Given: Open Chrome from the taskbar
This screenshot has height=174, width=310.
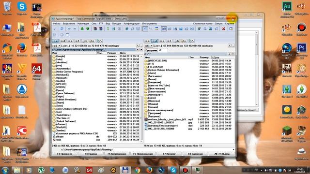Looking at the screenshot, I should (137, 170).
